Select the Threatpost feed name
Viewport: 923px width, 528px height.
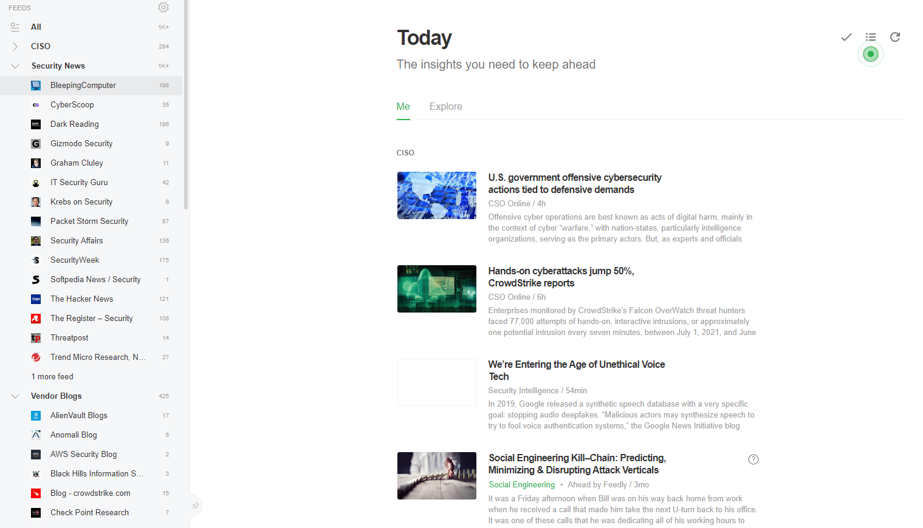[x=69, y=338]
